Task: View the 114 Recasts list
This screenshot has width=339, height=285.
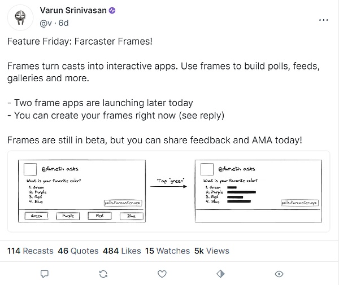Action: [30, 251]
